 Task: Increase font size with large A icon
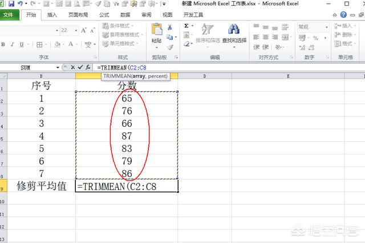[84, 30]
